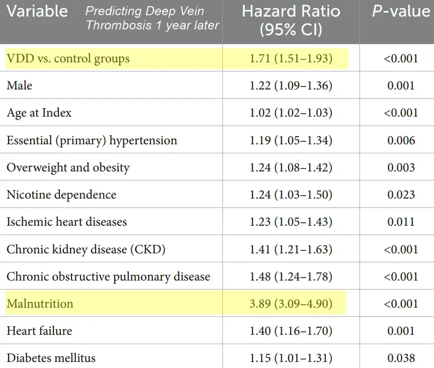Select the highlighted VDD vs. control groups row label

click(x=68, y=59)
